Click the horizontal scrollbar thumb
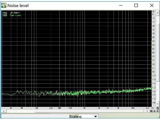The image size is (160, 120). coord(21,111)
